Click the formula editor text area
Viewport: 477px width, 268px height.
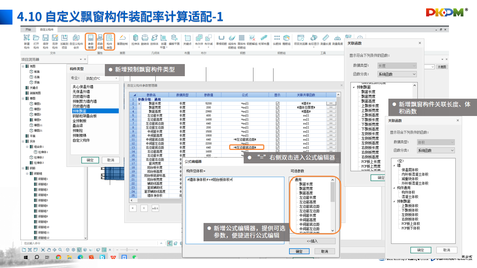235,208
